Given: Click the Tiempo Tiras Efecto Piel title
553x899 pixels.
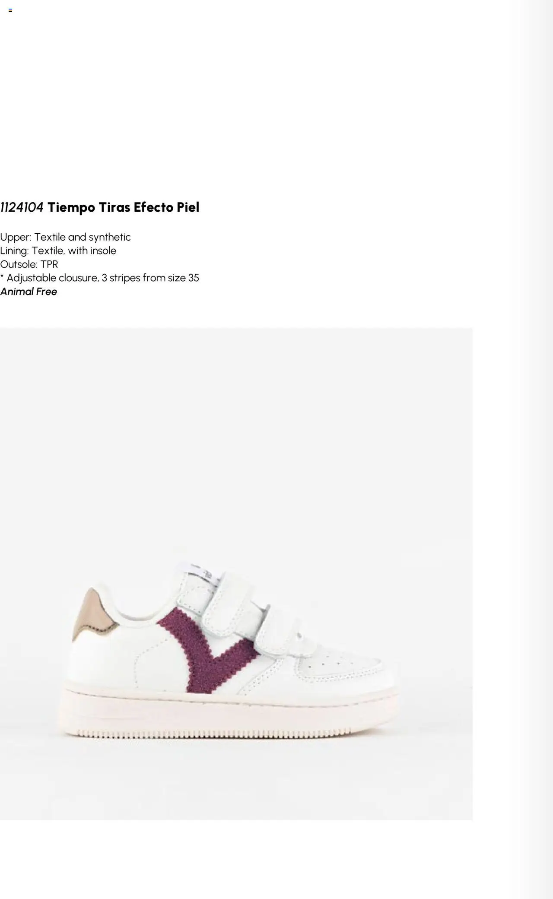Looking at the screenshot, I should 124,207.
